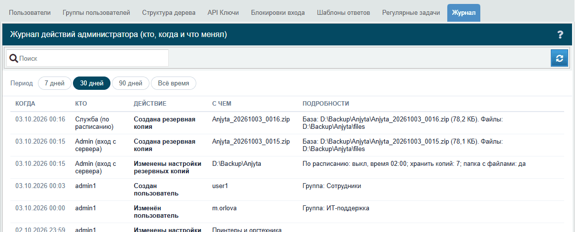Click schedule details По расписанию: выкл

click(x=414, y=164)
